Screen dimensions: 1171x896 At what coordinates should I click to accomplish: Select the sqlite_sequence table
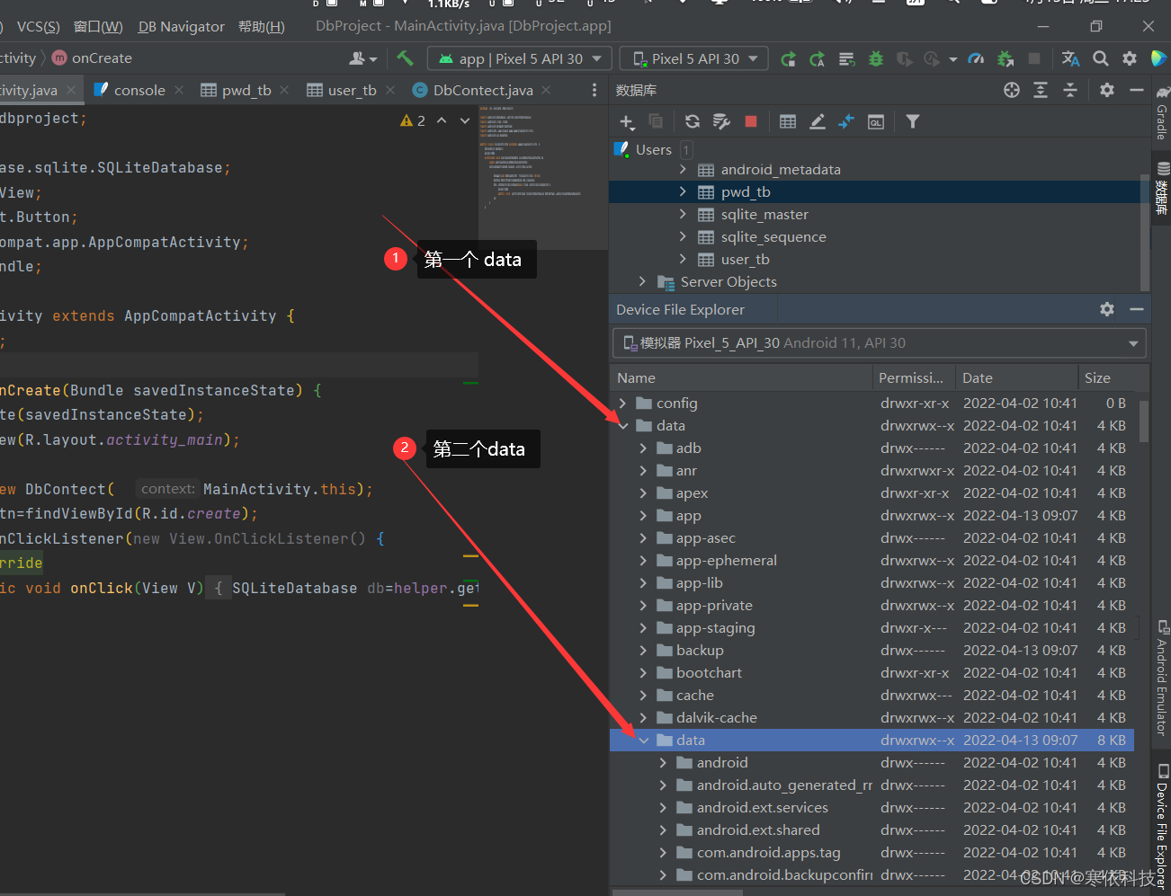(x=773, y=236)
